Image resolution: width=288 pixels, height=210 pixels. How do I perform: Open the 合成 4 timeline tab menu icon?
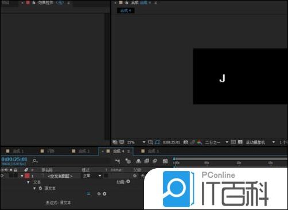point(129,151)
